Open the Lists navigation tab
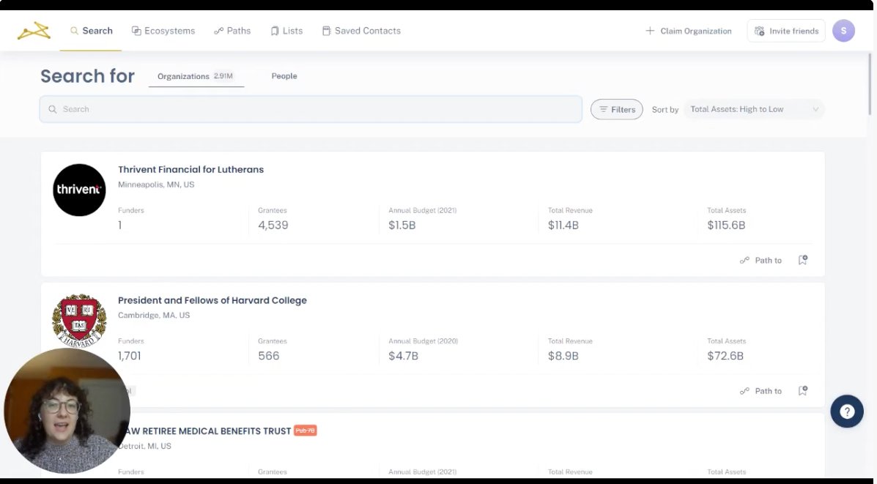The height and width of the screenshot is (484, 877). [x=286, y=31]
